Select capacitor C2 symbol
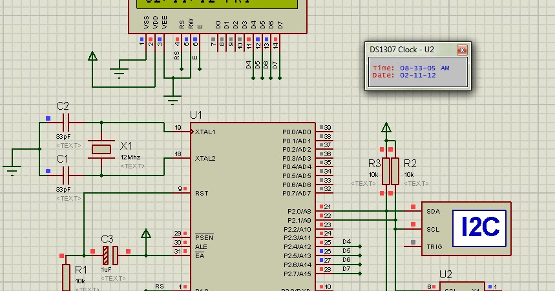The height and width of the screenshot is (291, 555). tap(65, 123)
